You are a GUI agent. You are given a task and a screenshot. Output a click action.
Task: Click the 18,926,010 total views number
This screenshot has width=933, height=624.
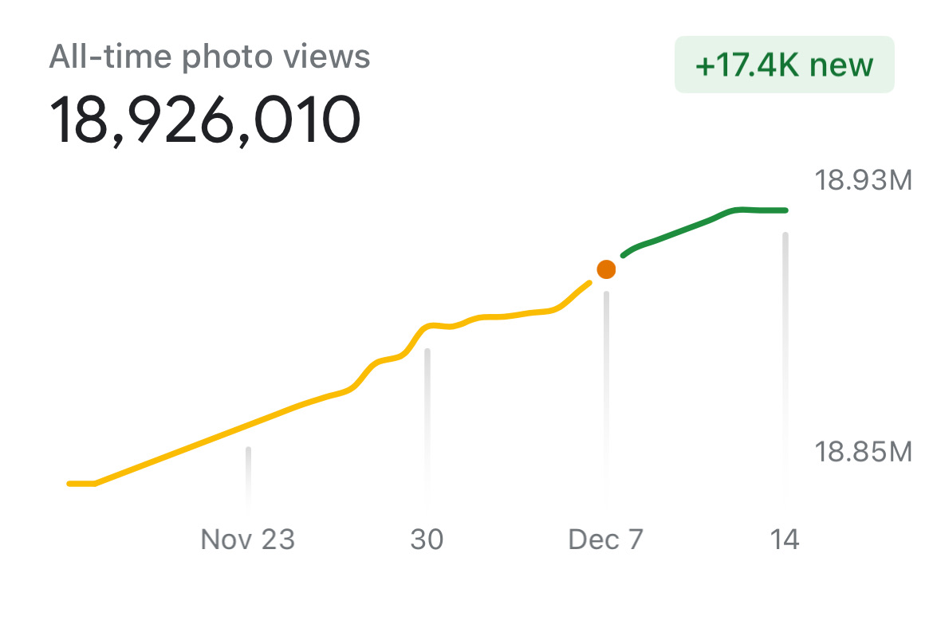pos(206,120)
